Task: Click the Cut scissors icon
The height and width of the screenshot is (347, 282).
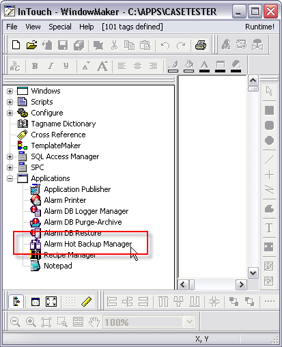Action: coord(114,45)
